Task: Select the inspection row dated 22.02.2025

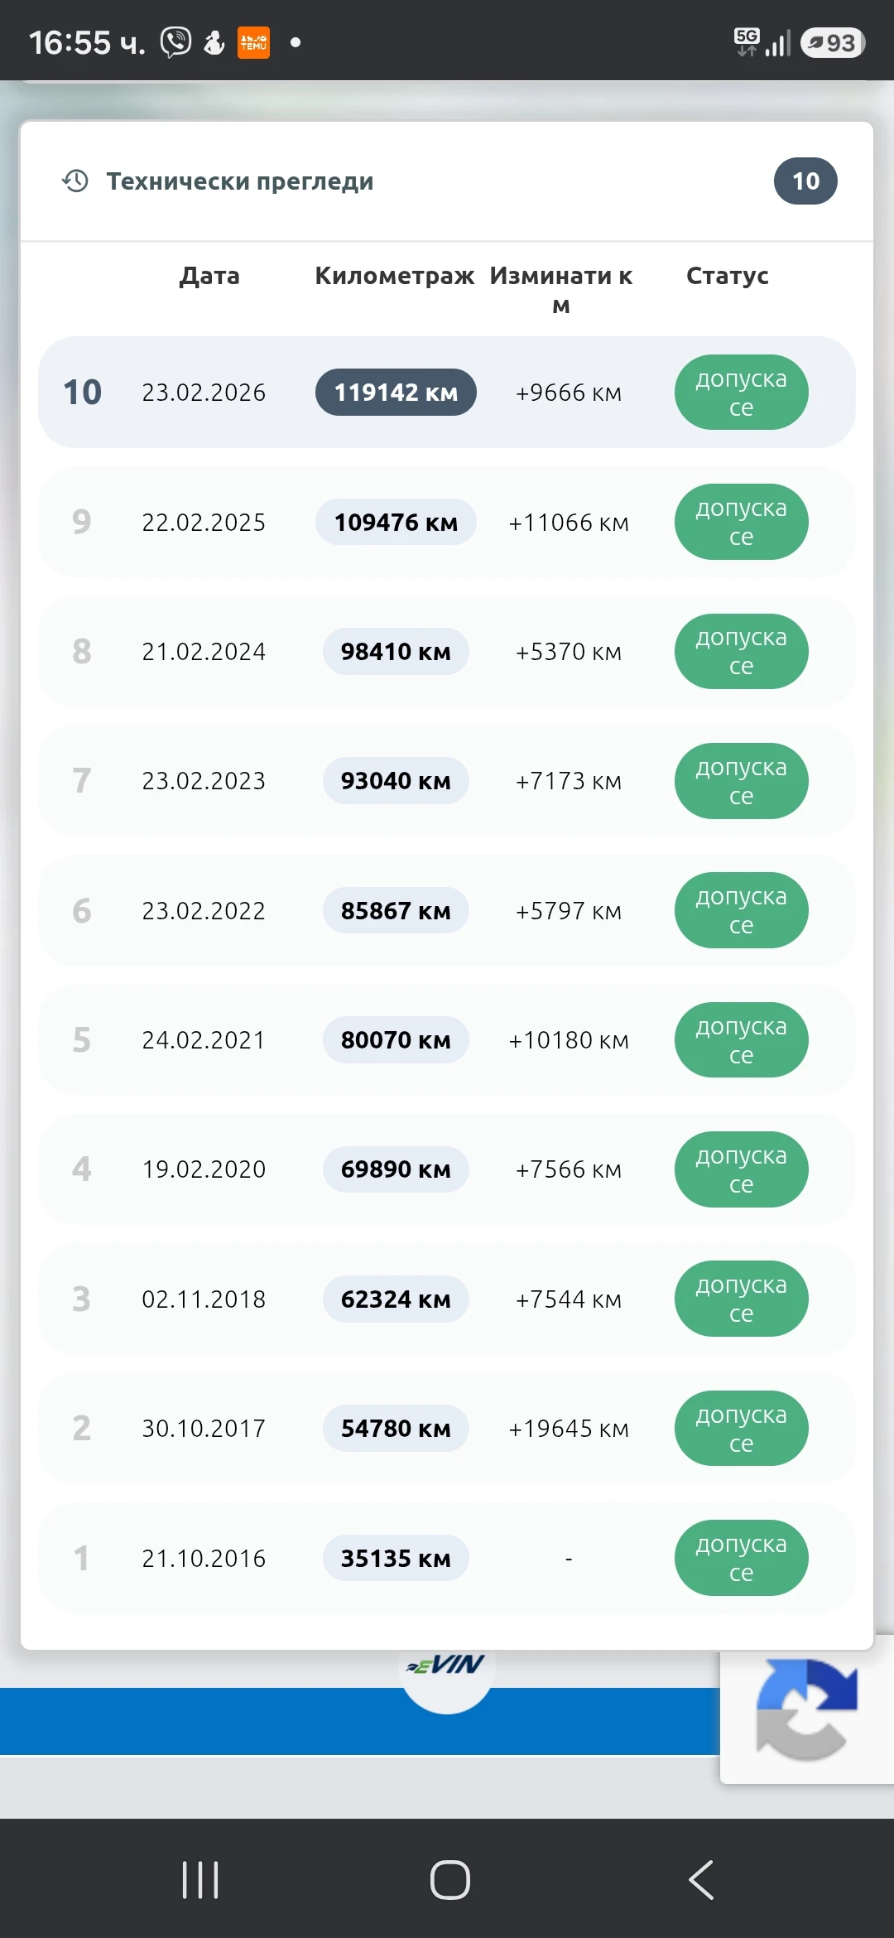Action: click(446, 522)
